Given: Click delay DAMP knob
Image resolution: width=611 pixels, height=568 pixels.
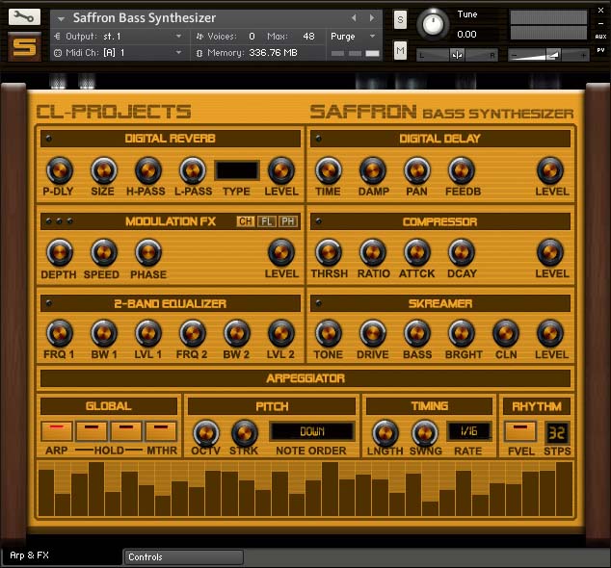Looking at the screenshot, I should coord(373,170).
